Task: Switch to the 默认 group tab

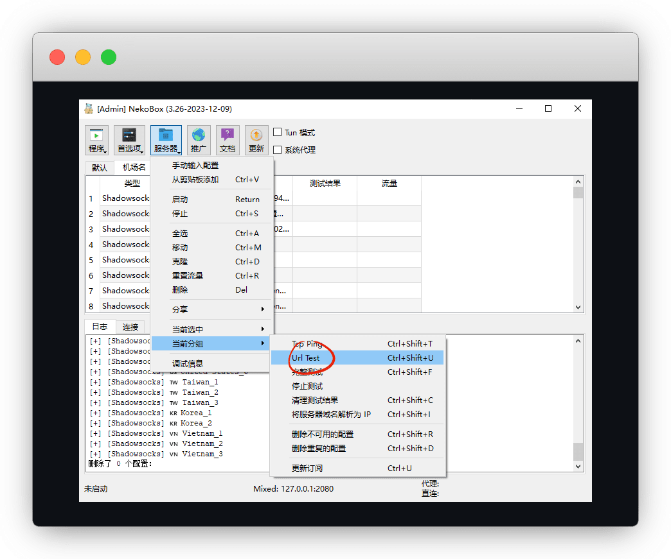Action: [x=100, y=168]
